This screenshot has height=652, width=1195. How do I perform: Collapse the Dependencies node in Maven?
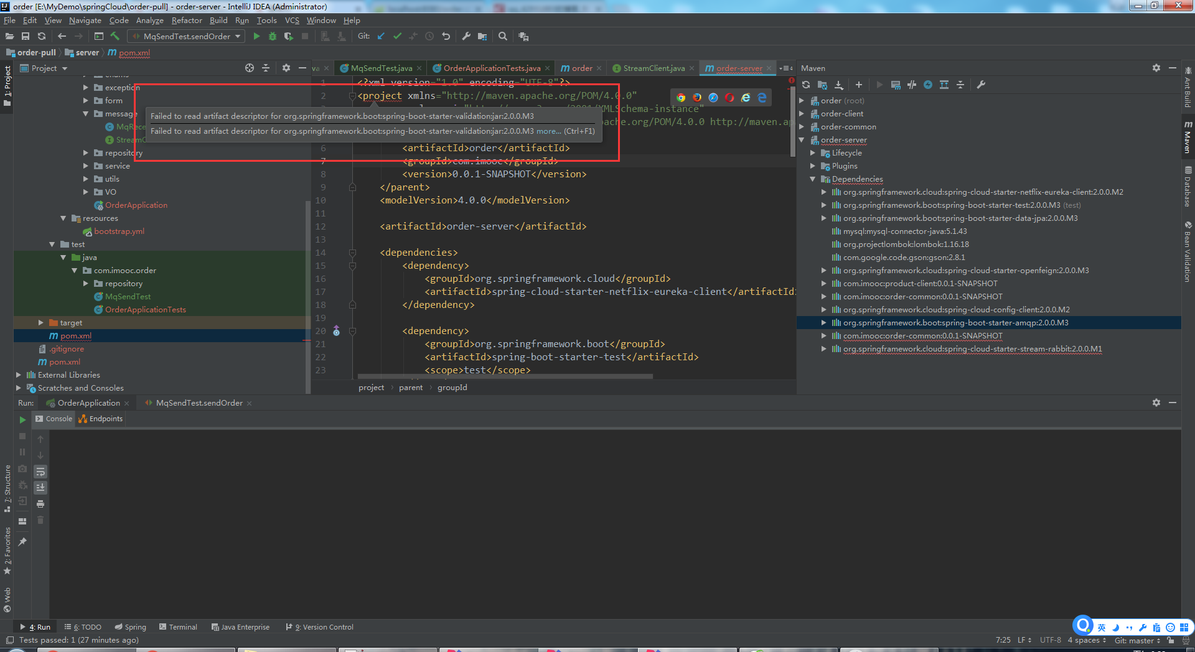click(813, 179)
